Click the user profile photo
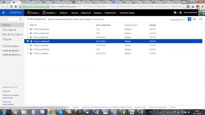This screenshot has height=115, width=205. tap(201, 13)
